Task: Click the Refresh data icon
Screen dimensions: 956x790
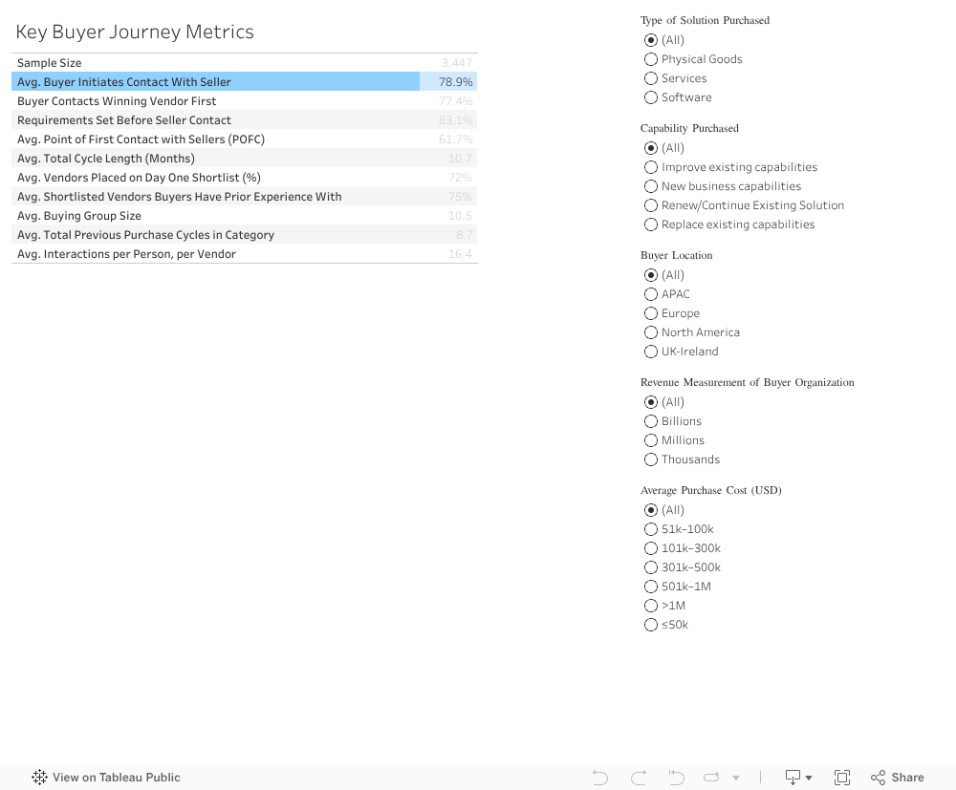Action: pyautogui.click(x=711, y=778)
